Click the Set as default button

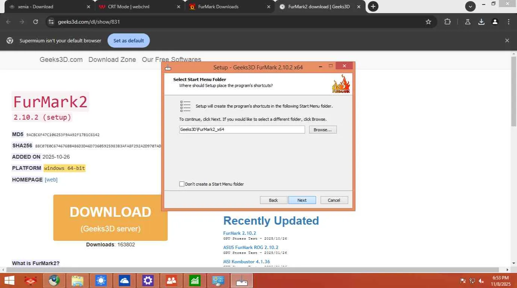point(128,40)
